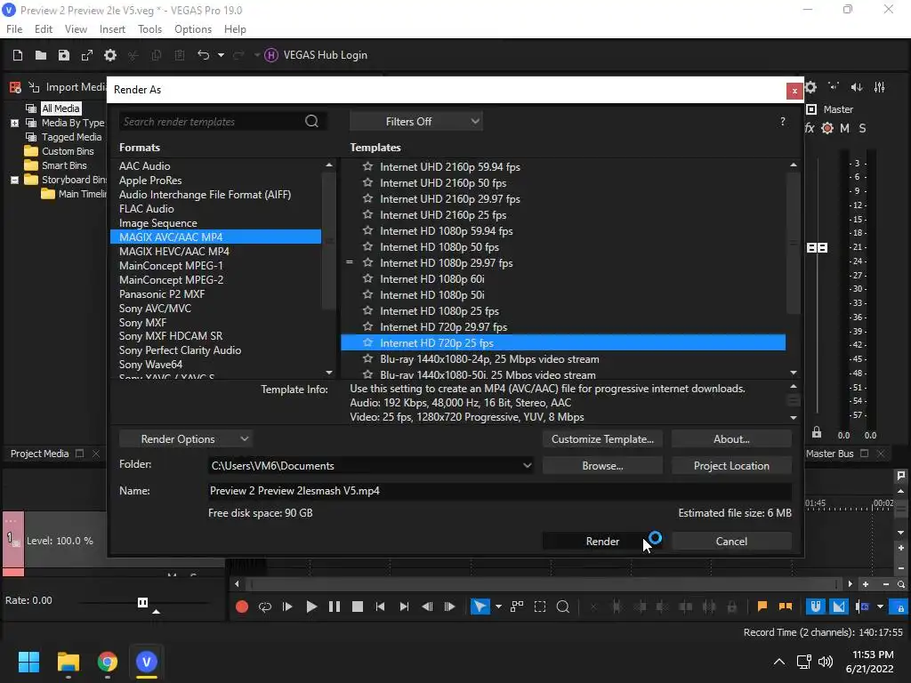Click the Record button in transport
This screenshot has height=683, width=911.
[x=242, y=607]
